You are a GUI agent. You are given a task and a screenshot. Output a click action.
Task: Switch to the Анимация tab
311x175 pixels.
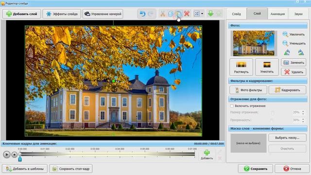(277, 14)
